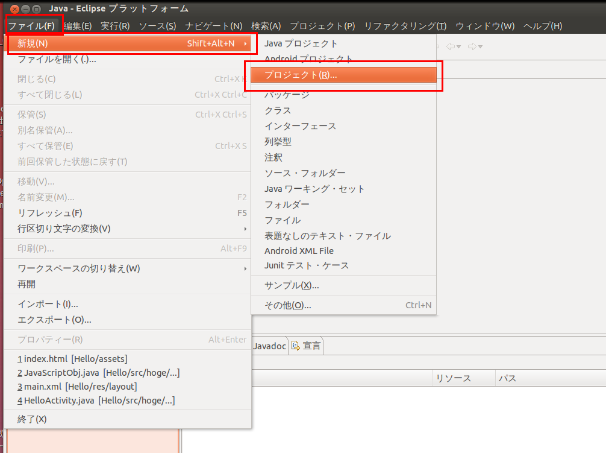Select Java プロジェクト in the New submenu

343,43
